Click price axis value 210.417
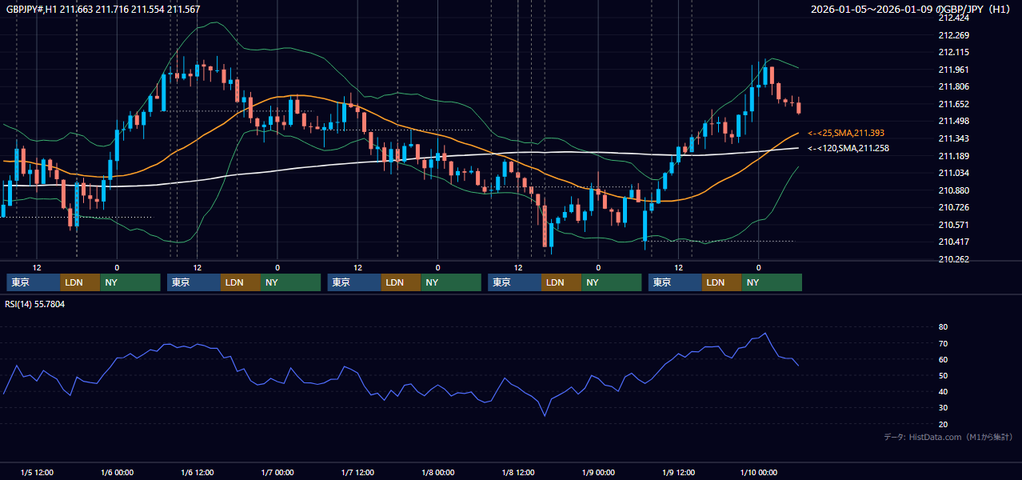The width and height of the screenshot is (1022, 480). tap(953, 242)
